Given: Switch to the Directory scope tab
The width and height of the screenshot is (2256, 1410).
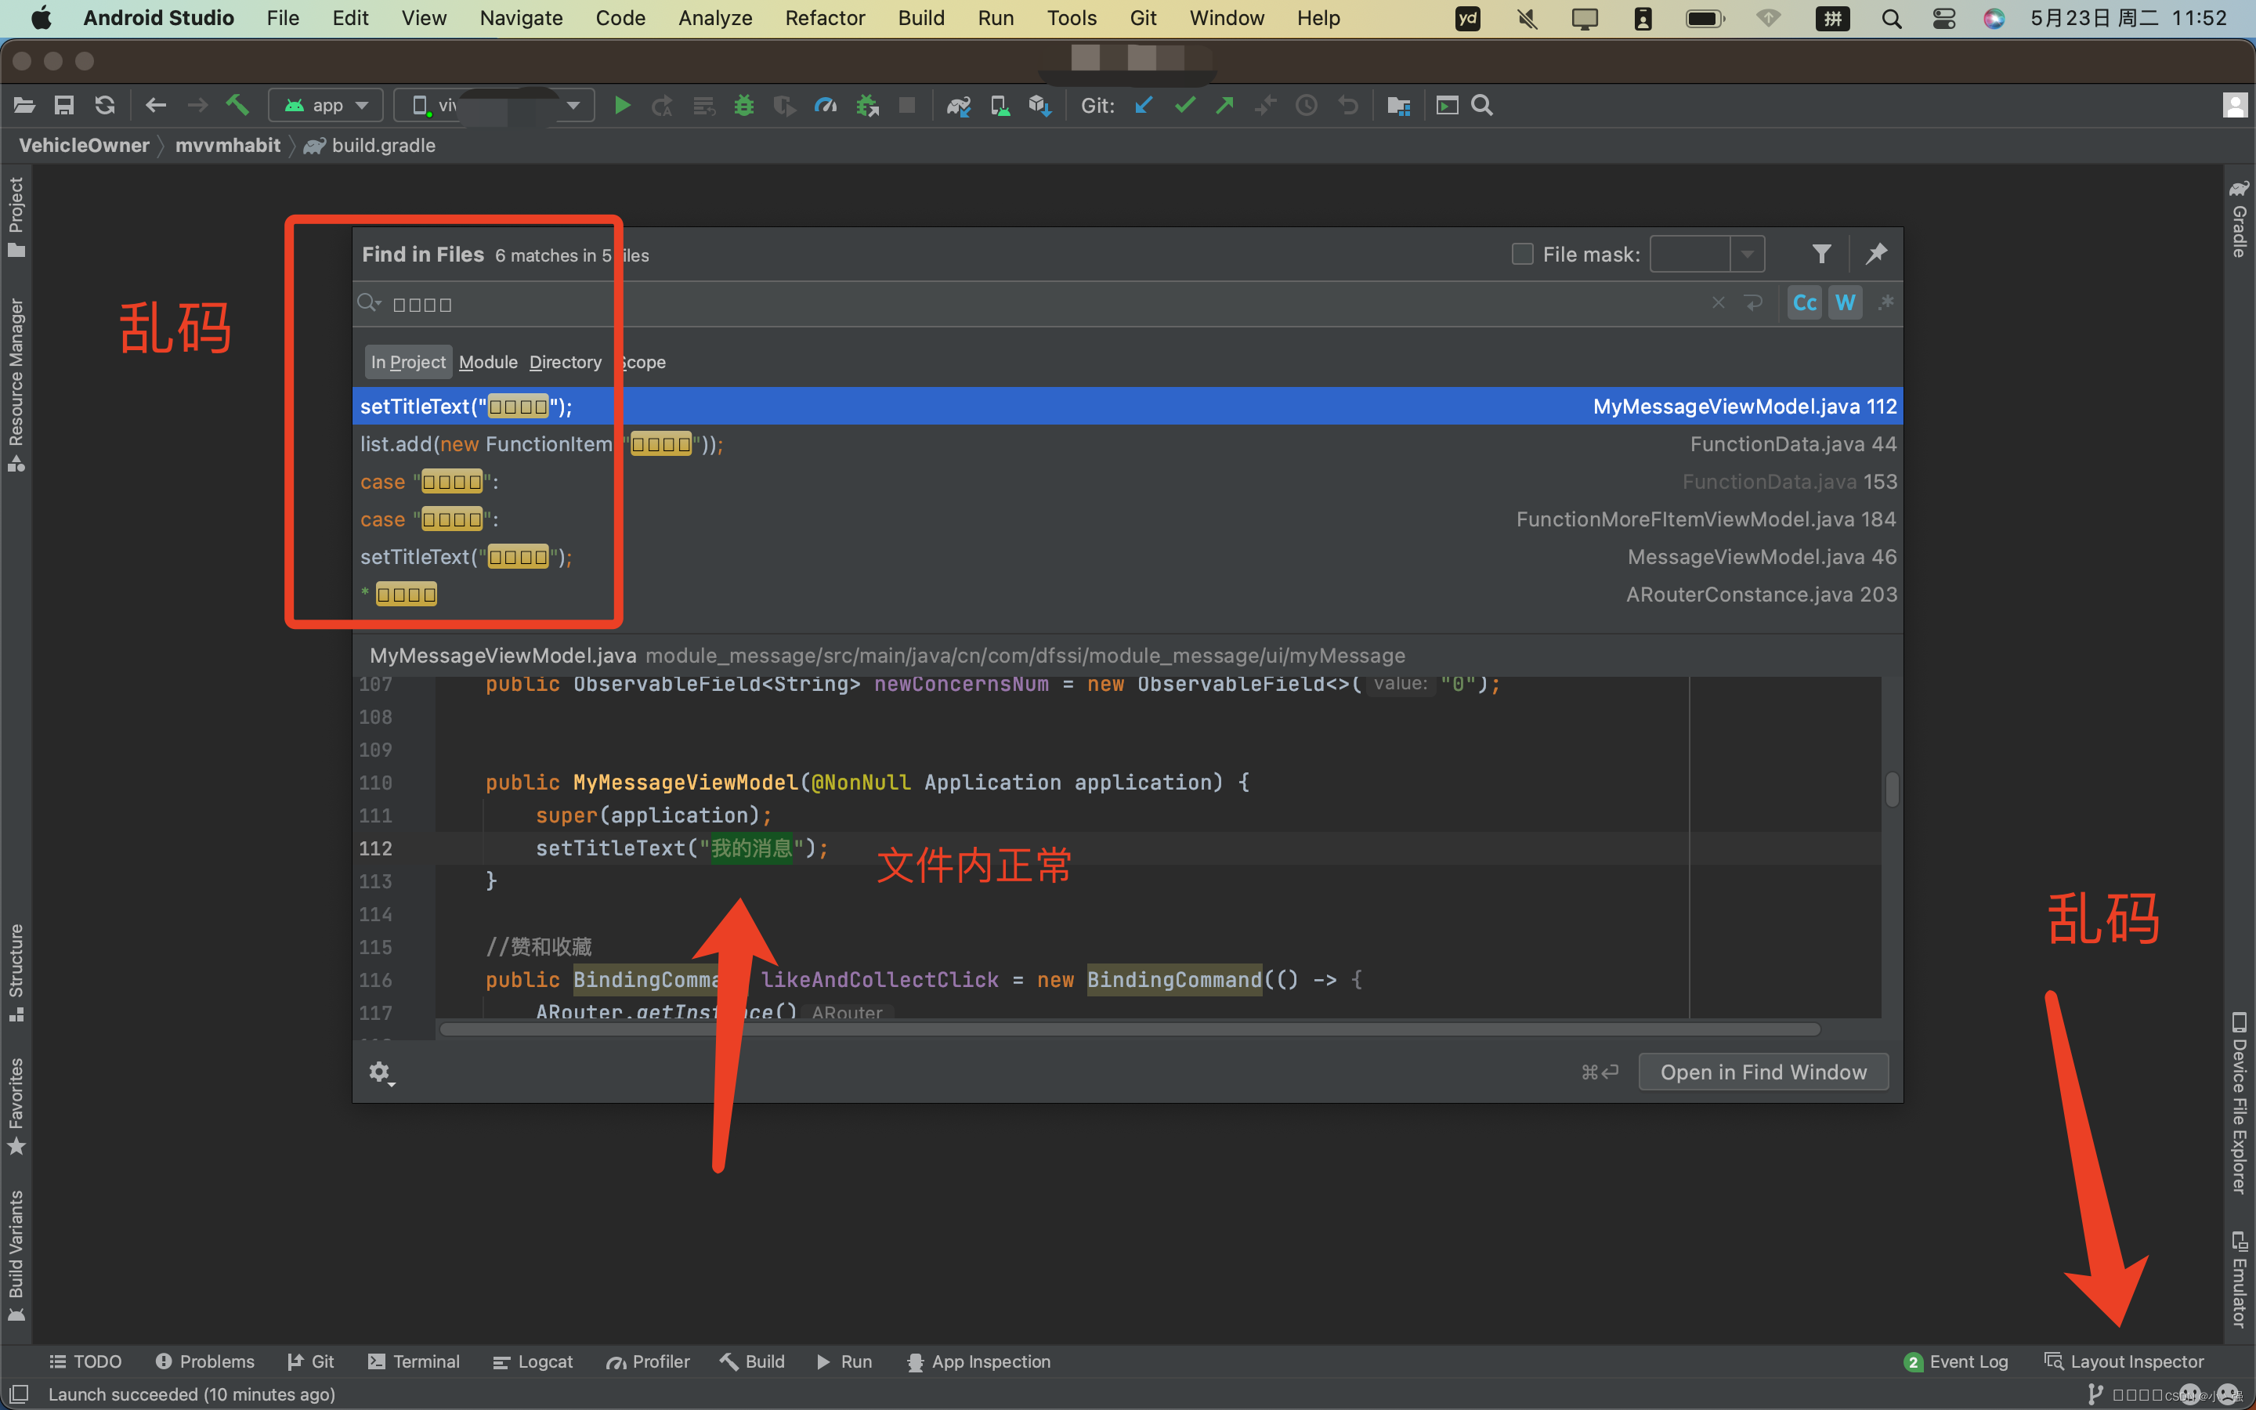Looking at the screenshot, I should tap(565, 362).
